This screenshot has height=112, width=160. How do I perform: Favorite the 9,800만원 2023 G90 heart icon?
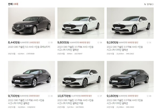pyautogui.click(x=98, y=43)
